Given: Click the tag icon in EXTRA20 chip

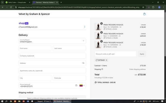Looking at the screenshot, I should pyautogui.click(x=96, y=60).
